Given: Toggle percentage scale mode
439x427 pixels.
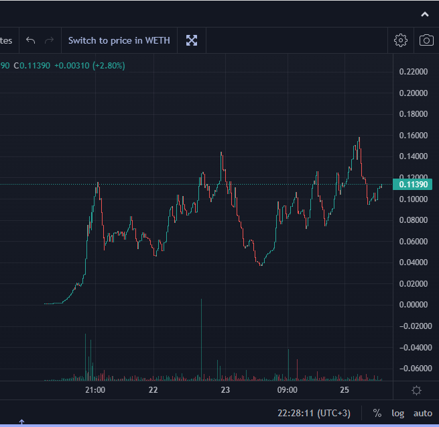Looking at the screenshot, I should [x=377, y=413].
